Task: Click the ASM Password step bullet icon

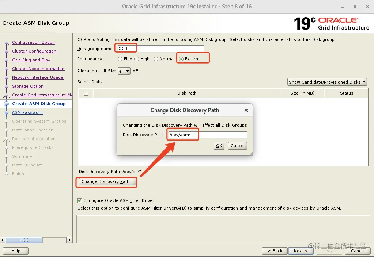Action: [7, 113]
